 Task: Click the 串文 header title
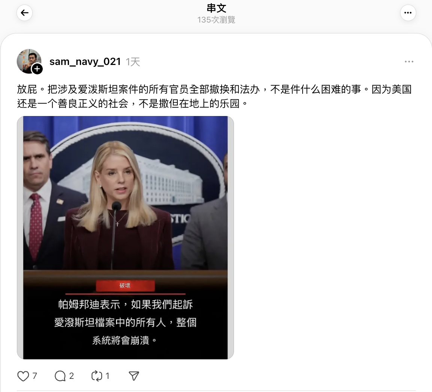pyautogui.click(x=216, y=8)
